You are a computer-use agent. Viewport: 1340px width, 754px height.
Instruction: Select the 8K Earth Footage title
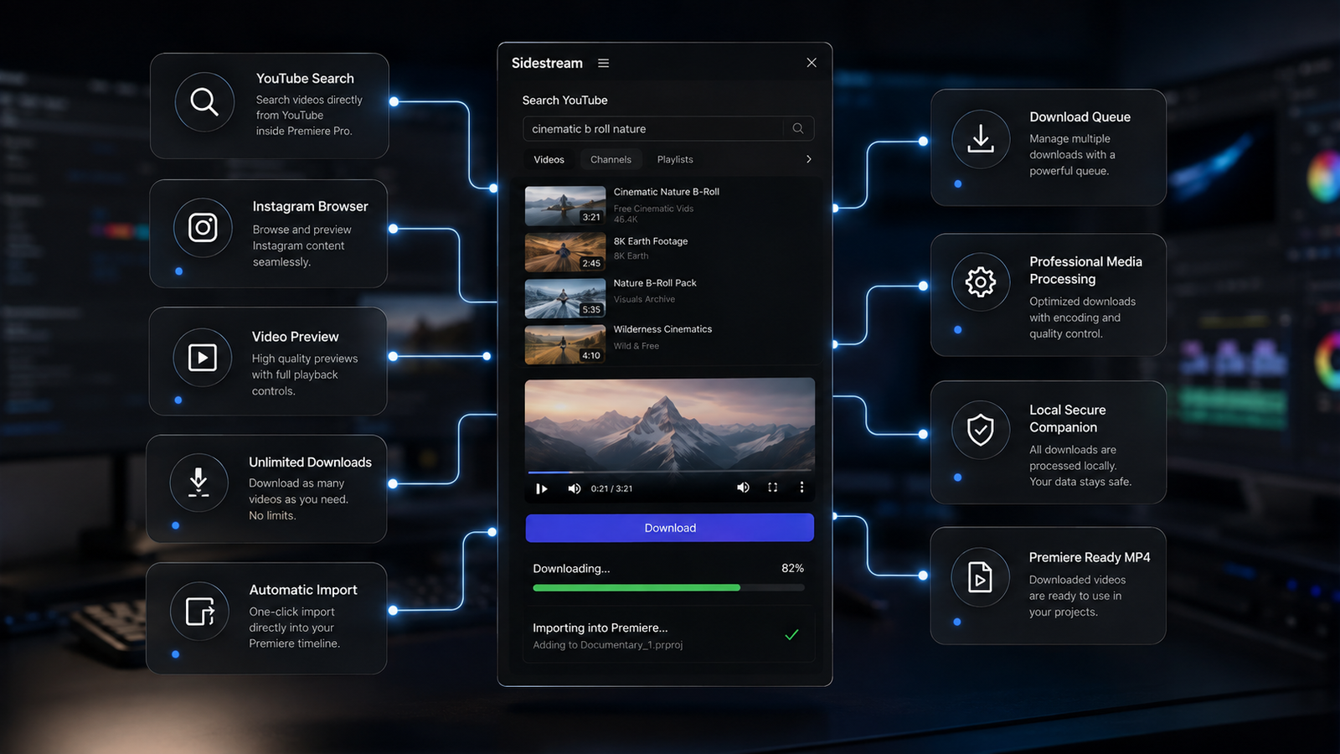click(651, 241)
